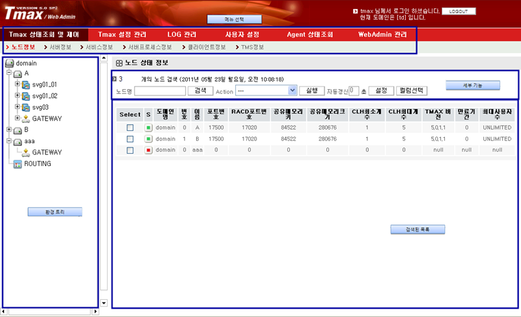Viewport: 521px width, 317px height.
Task: Expand svg01_02 in the tree
Action: point(17,95)
